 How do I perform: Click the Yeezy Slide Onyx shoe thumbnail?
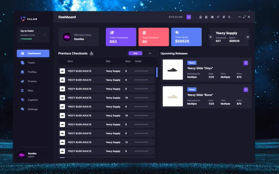point(173,70)
